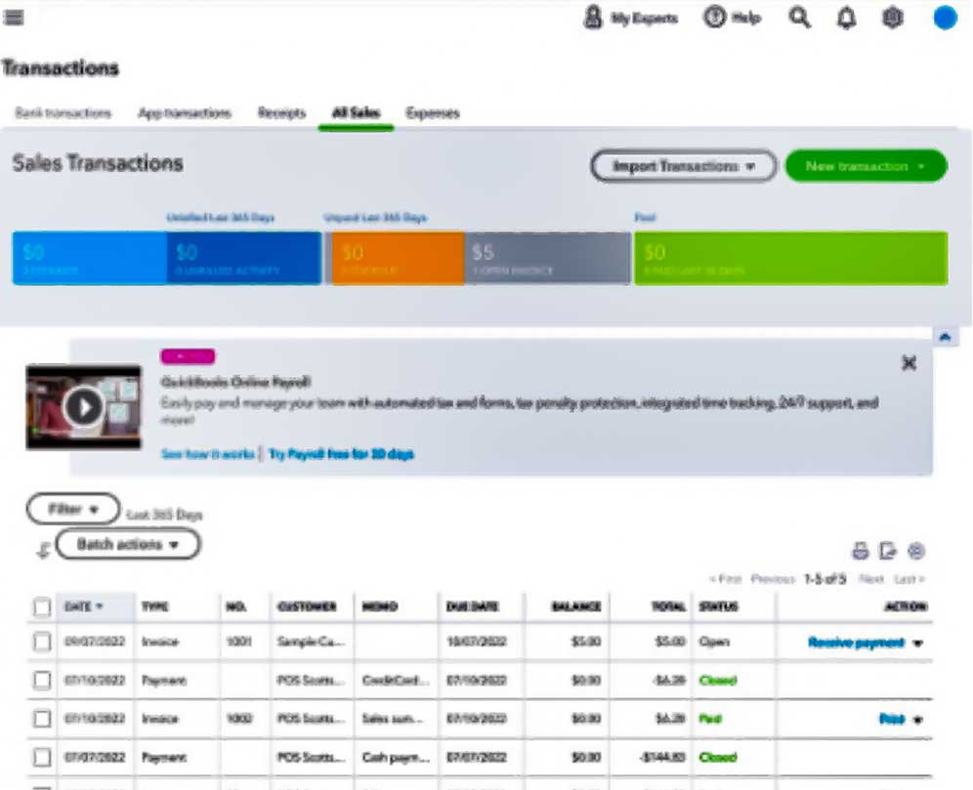Click the Total column header
This screenshot has width=973, height=790.
(668, 606)
